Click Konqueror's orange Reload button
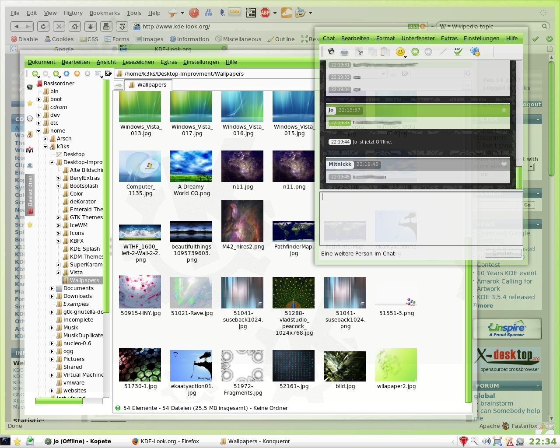This screenshot has width=560, height=448. (77, 73)
